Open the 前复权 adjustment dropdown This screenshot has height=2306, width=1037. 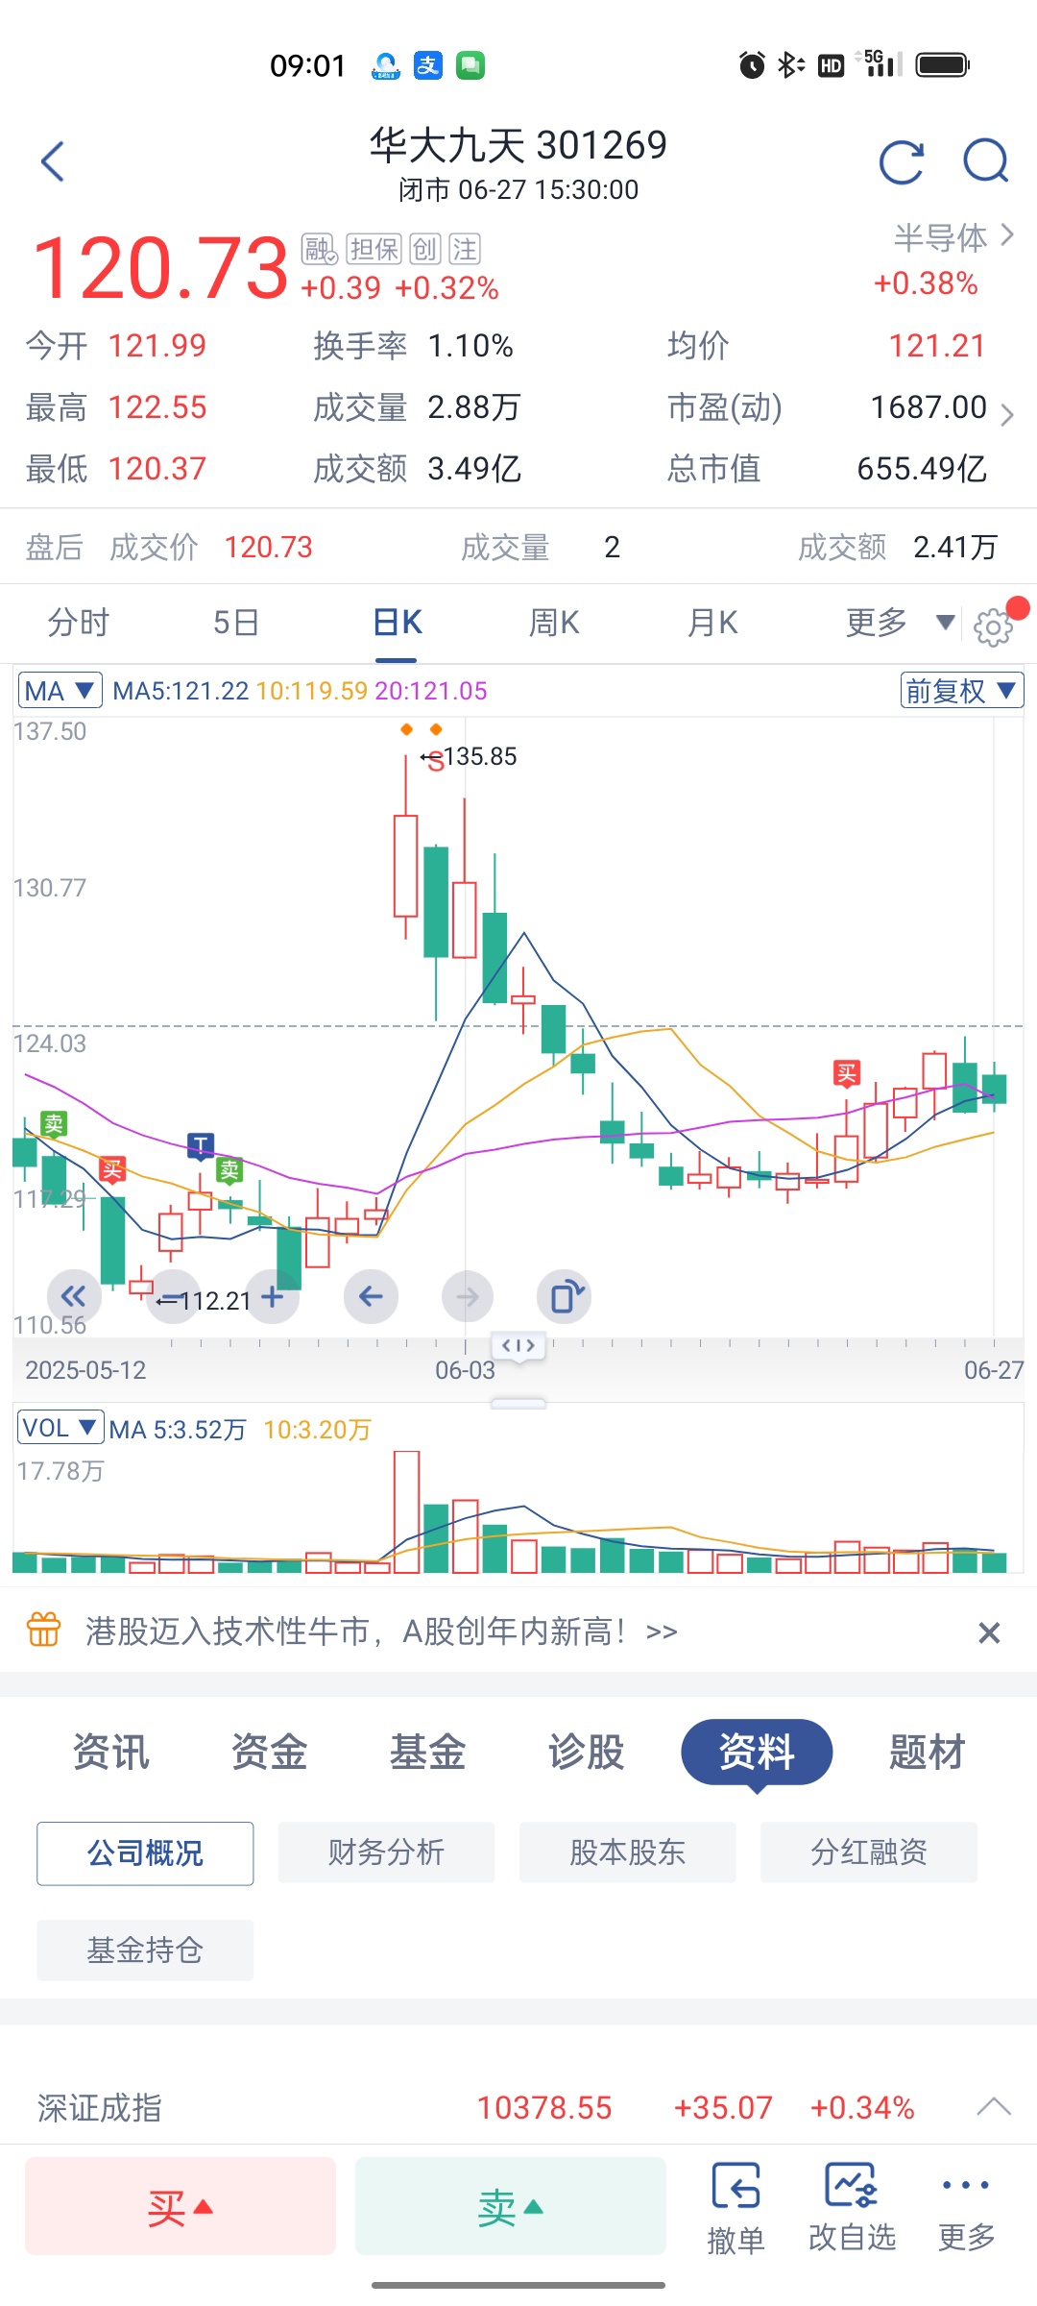pyautogui.click(x=962, y=691)
